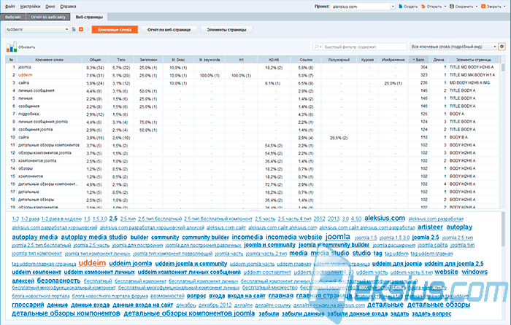Select the 'обзоры компонентов joomla' keyword in row 12

45,153
